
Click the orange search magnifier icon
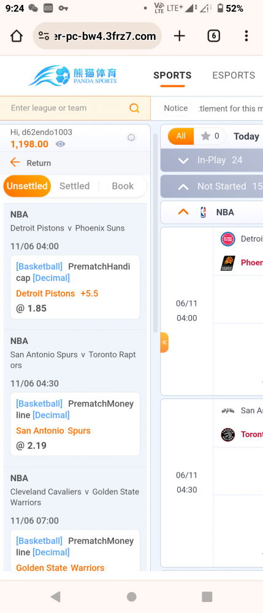pyautogui.click(x=134, y=109)
